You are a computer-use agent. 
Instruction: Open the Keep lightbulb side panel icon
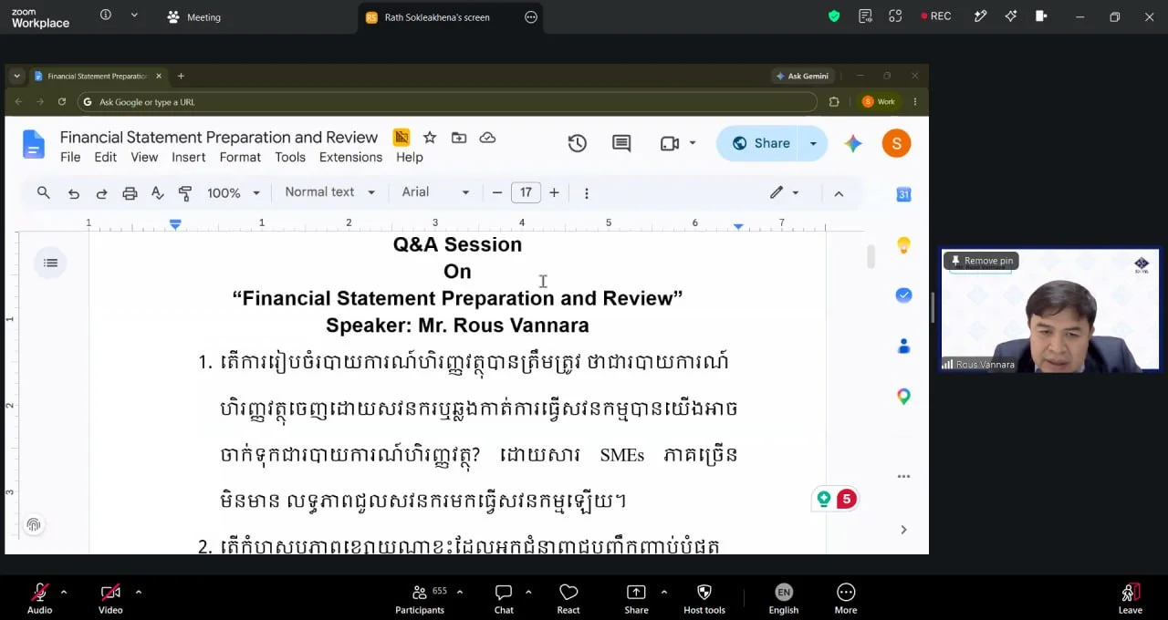click(x=903, y=245)
